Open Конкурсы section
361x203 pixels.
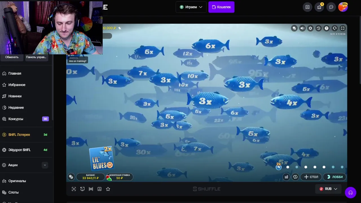(x=16, y=119)
